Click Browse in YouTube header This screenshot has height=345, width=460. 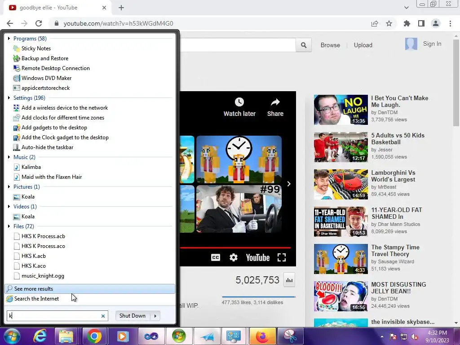click(x=330, y=45)
